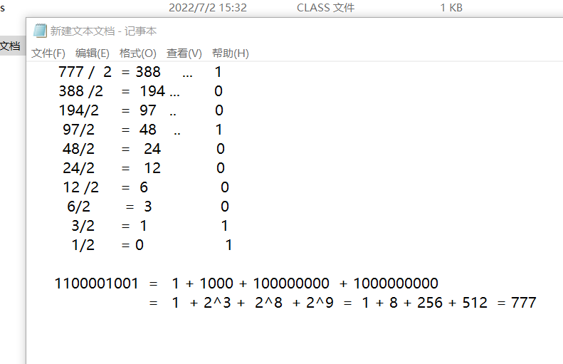Click the value '512' in the last line

(x=475, y=303)
